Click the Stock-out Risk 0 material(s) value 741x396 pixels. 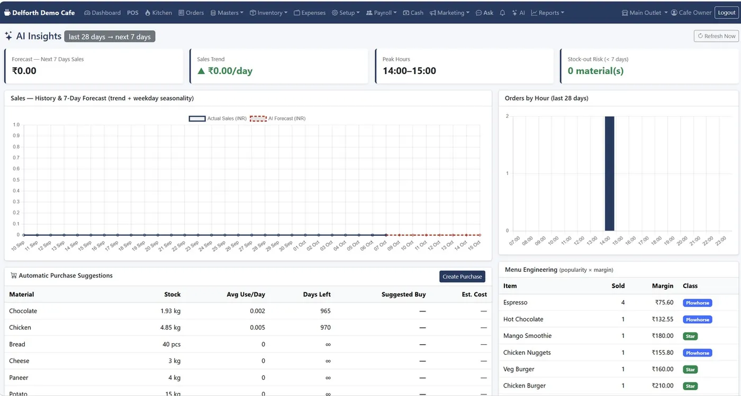pyautogui.click(x=595, y=71)
